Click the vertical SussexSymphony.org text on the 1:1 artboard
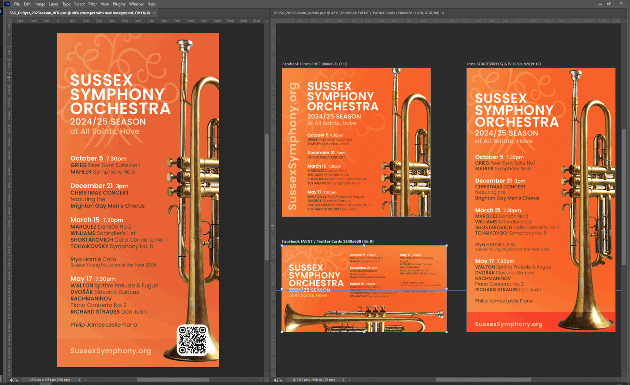The width and height of the screenshot is (630, 385). [293, 146]
